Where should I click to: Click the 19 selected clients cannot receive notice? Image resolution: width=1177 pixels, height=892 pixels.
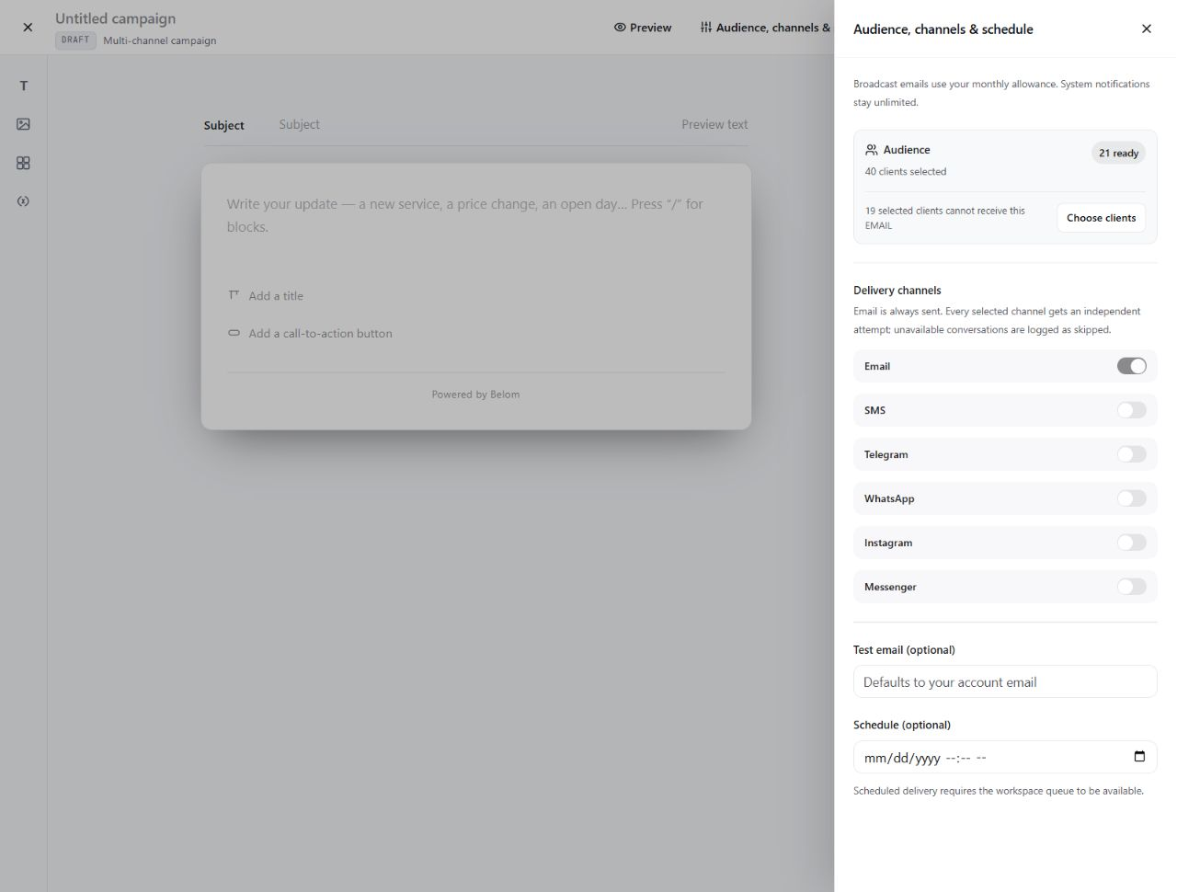click(x=946, y=218)
